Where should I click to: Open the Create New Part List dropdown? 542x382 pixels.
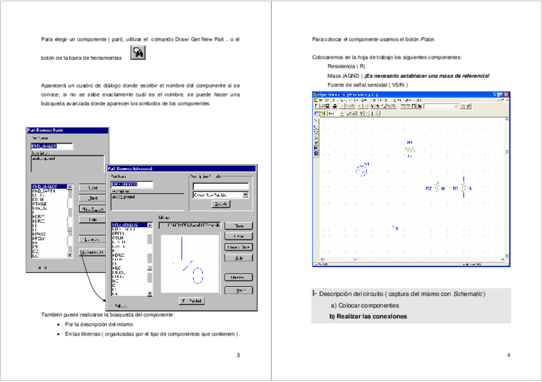(x=245, y=195)
